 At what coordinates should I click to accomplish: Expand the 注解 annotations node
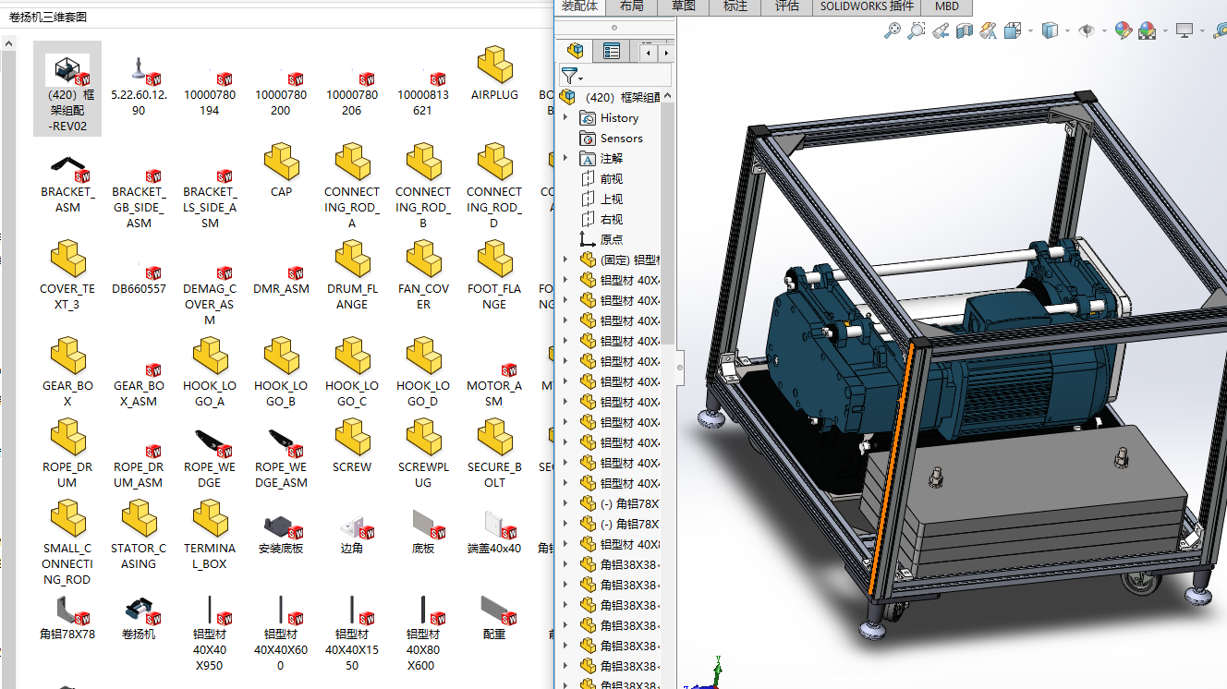pyautogui.click(x=565, y=159)
